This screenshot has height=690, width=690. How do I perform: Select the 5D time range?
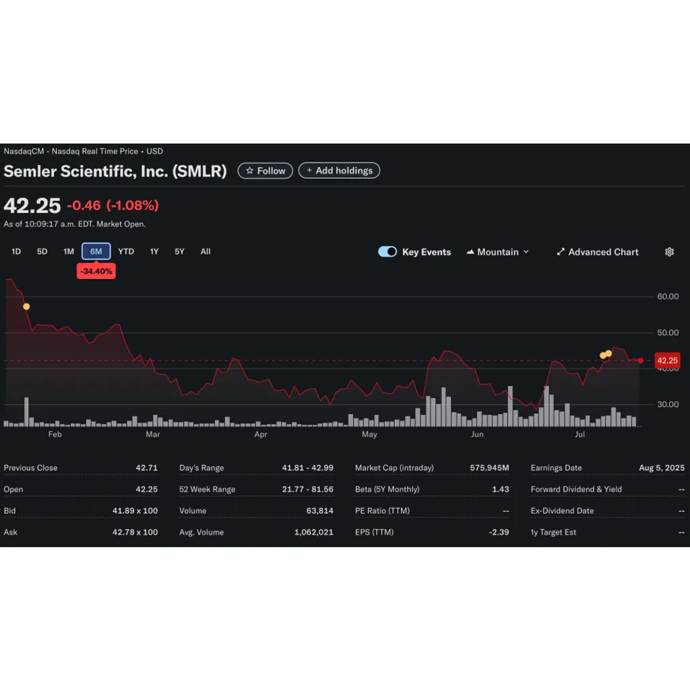point(42,252)
